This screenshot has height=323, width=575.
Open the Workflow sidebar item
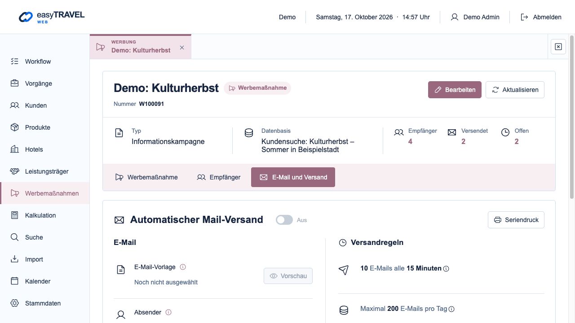pos(44,61)
